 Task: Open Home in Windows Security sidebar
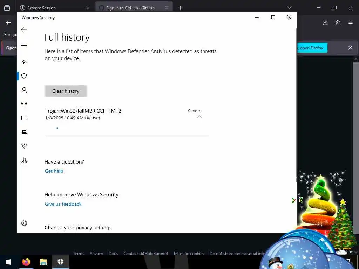pos(24,62)
